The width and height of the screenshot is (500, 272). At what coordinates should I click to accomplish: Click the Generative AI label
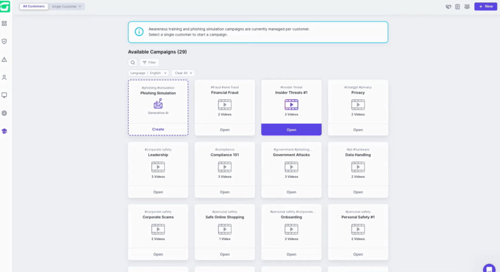(x=158, y=113)
